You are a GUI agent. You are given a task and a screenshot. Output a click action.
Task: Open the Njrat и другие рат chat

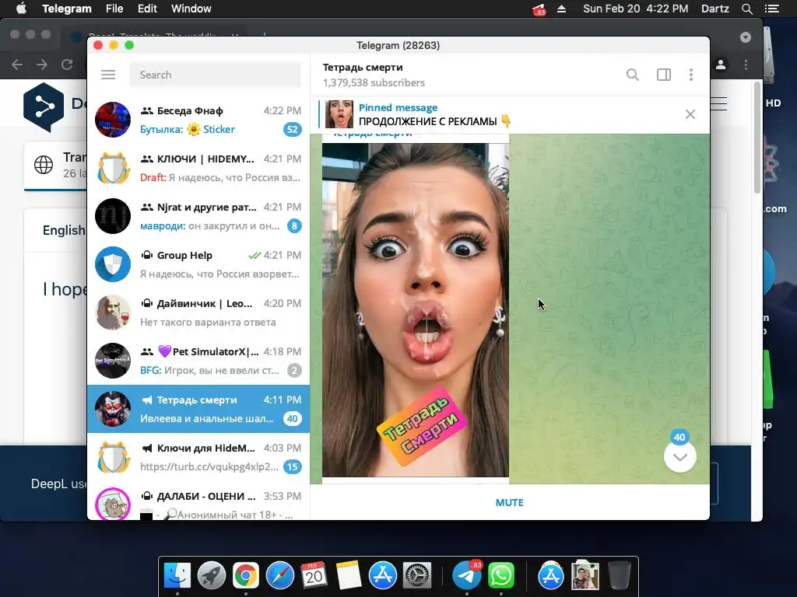tap(198, 216)
